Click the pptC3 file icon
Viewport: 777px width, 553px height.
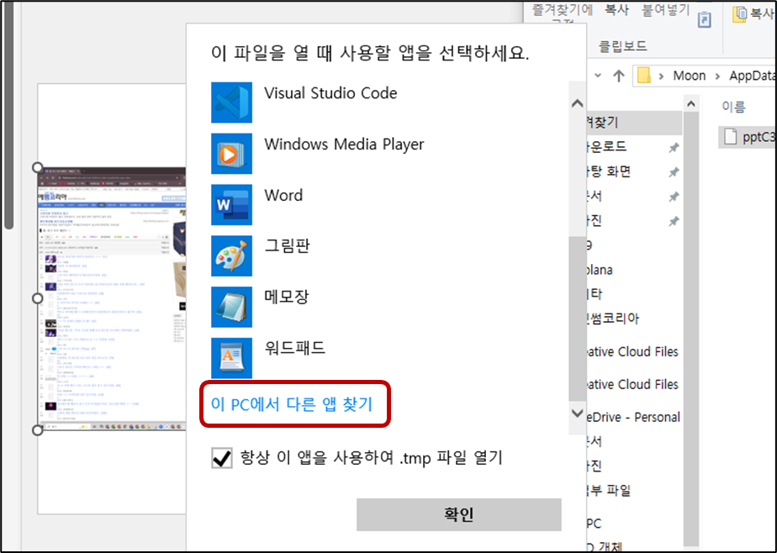(x=731, y=137)
